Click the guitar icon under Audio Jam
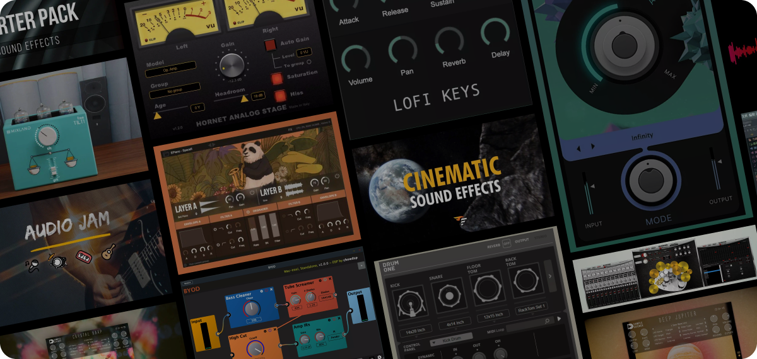757x359 pixels. [109, 251]
